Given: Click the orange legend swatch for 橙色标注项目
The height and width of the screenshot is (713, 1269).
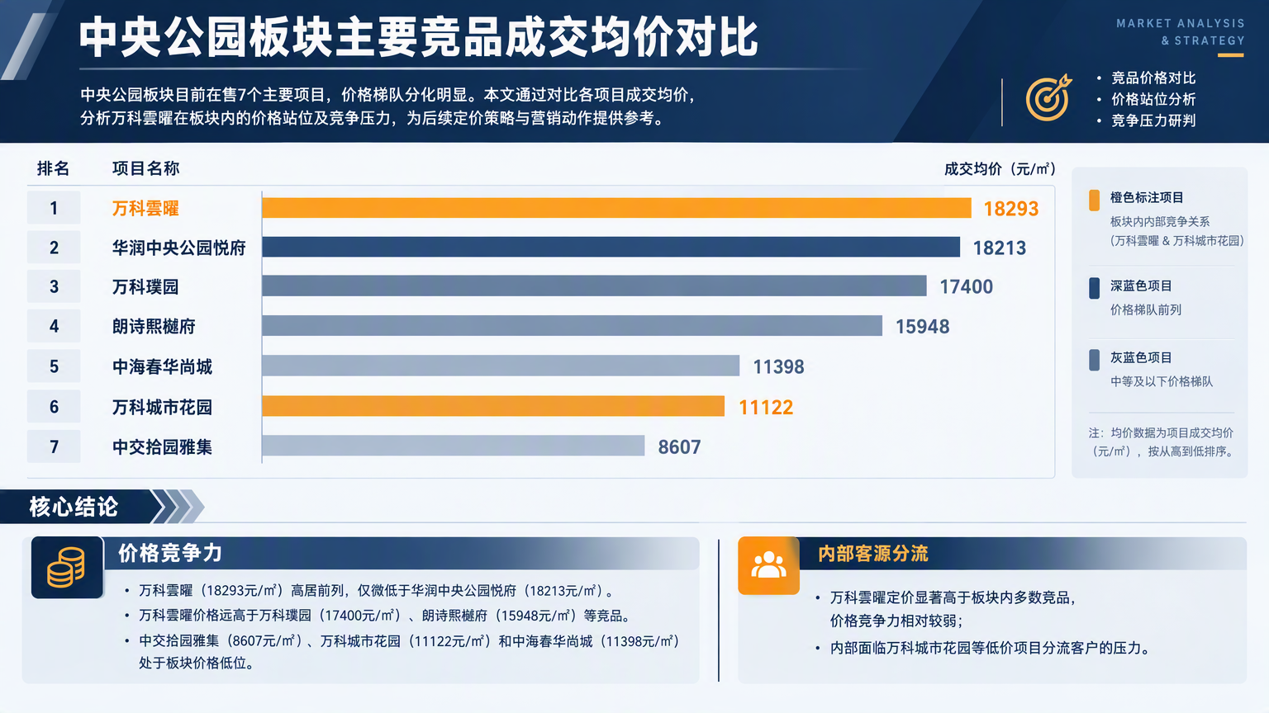Looking at the screenshot, I should [1094, 199].
